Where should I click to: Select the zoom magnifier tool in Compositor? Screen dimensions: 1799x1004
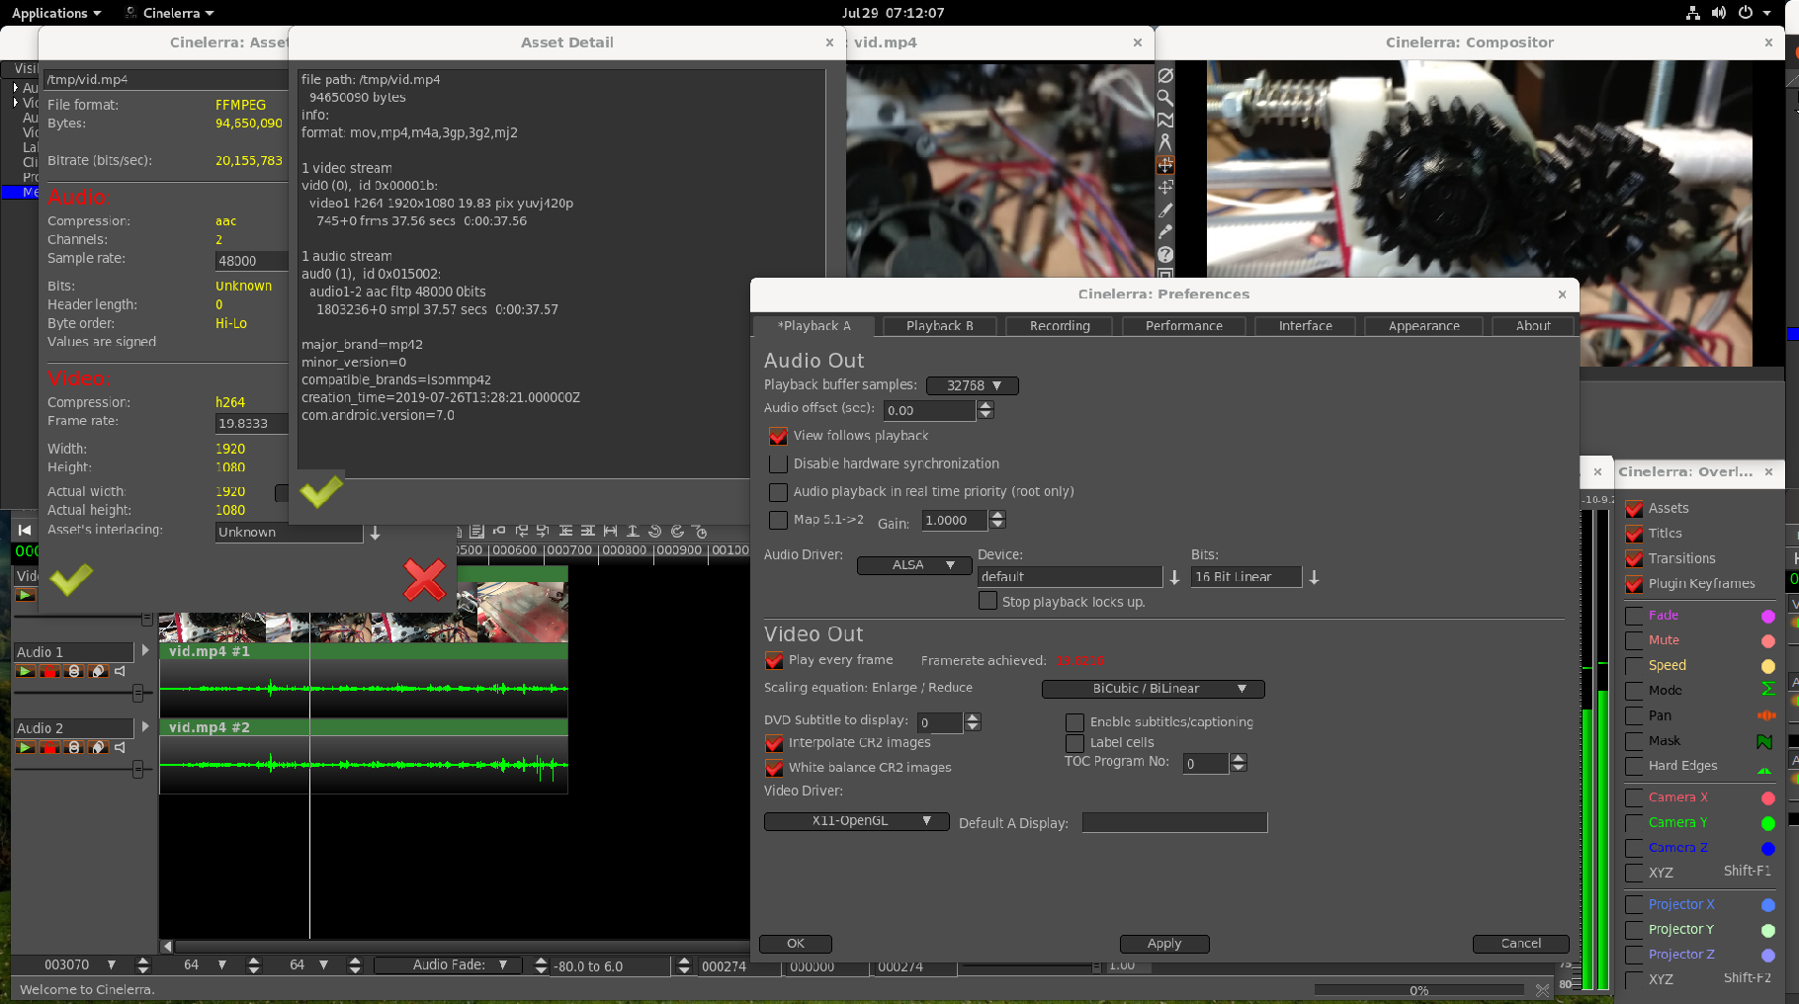point(1165,98)
